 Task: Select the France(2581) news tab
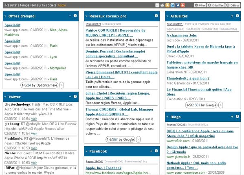pos(175,24)
